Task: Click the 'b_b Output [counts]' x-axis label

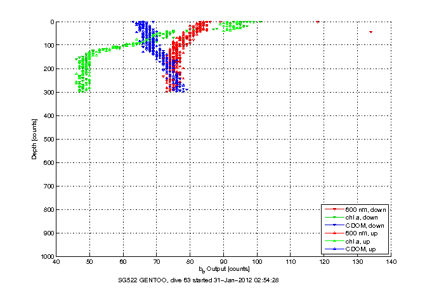Action: tap(224, 269)
